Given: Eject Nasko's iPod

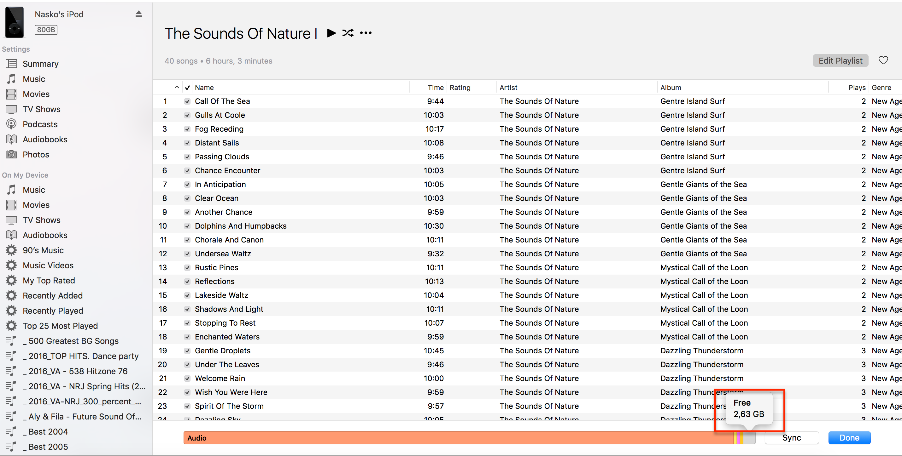Looking at the screenshot, I should 139,14.
